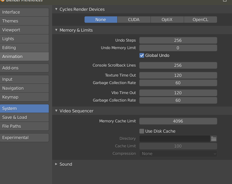Select None as Cycles render device
This screenshot has width=232, height=184.
pos(101,19)
